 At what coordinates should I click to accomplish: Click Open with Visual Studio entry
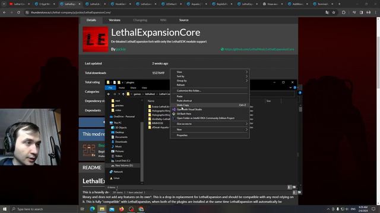(x=189, y=109)
